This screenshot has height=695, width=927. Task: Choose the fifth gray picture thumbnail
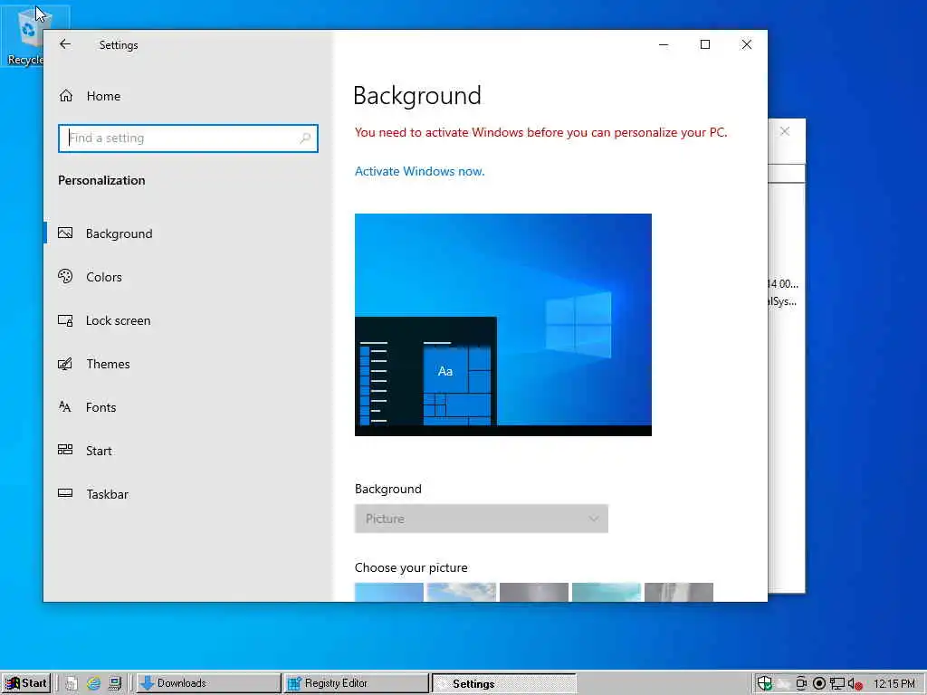[x=679, y=592]
